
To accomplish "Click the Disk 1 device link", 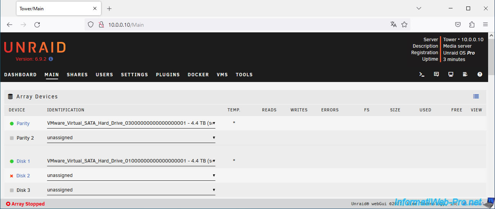I will click(x=23, y=161).
